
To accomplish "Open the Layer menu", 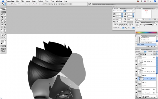I will click(x=34, y=1).
